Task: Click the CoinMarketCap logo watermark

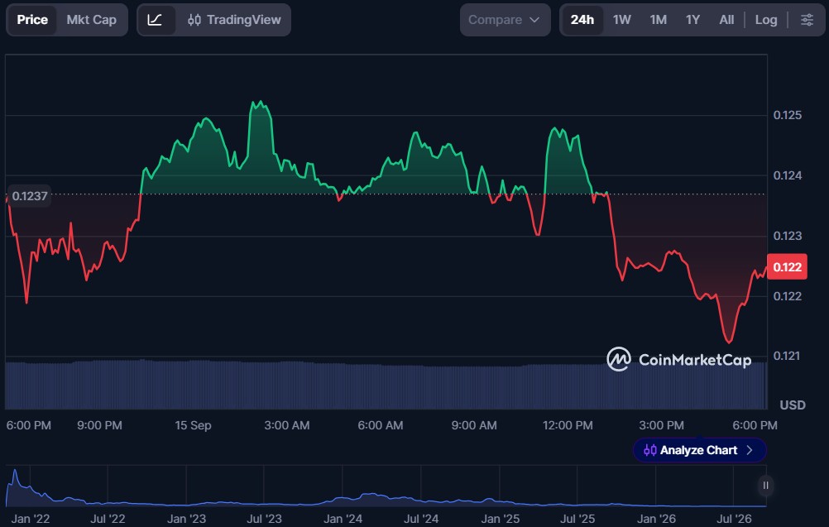Action: (x=679, y=359)
